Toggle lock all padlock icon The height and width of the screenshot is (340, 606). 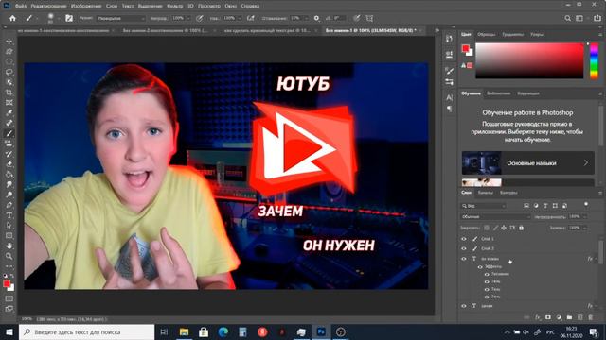521,228
